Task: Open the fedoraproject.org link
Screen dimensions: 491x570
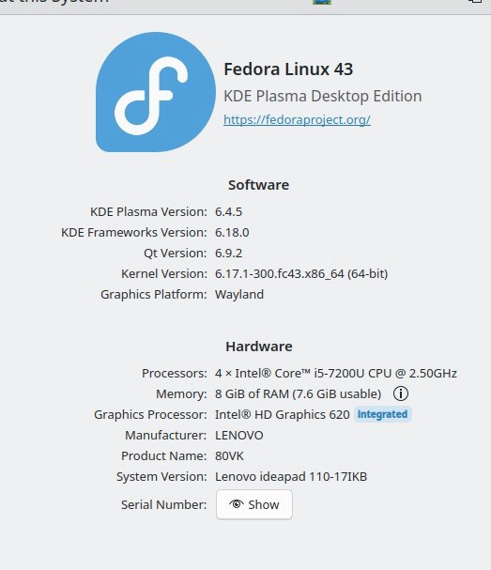Action: 297,119
